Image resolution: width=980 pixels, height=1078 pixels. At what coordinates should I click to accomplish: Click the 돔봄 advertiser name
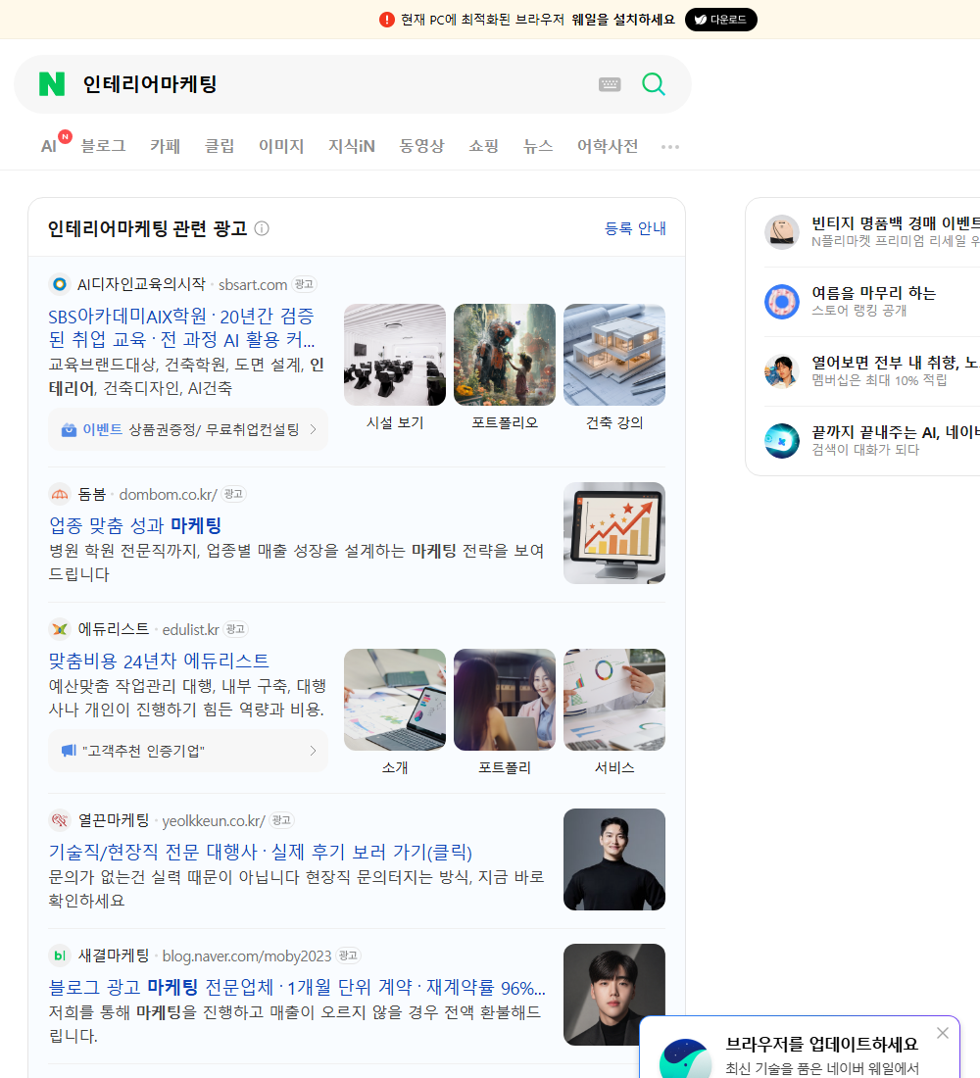[91, 494]
